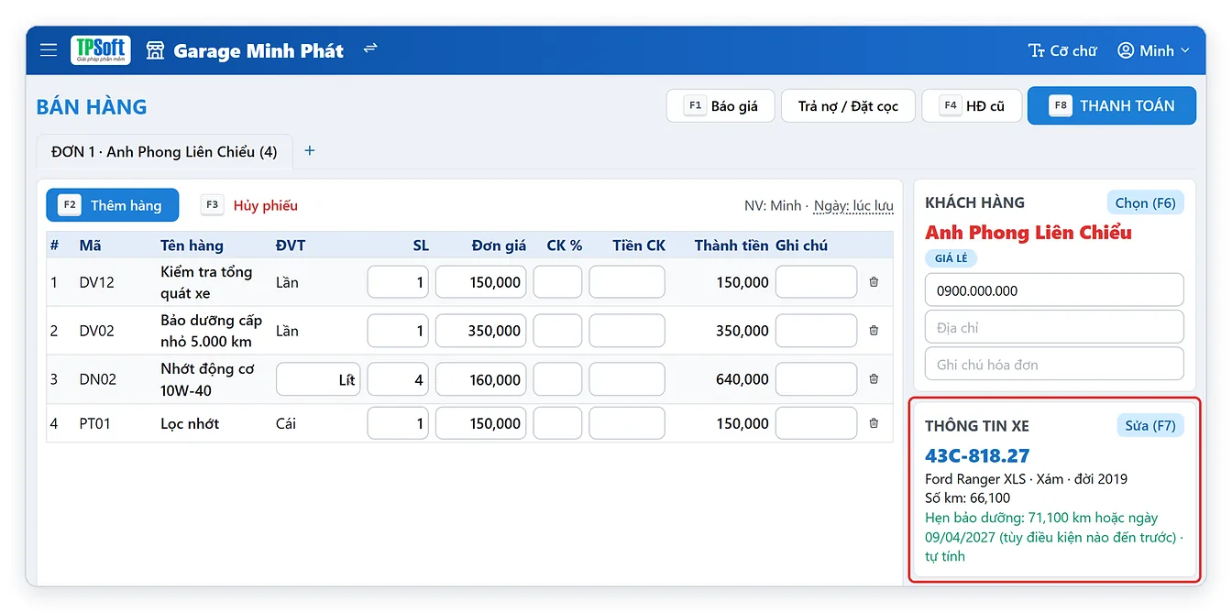Viewport: 1232px width, 612px height.
Task: Click the Thành tiền value 640,000
Action: pyautogui.click(x=742, y=379)
